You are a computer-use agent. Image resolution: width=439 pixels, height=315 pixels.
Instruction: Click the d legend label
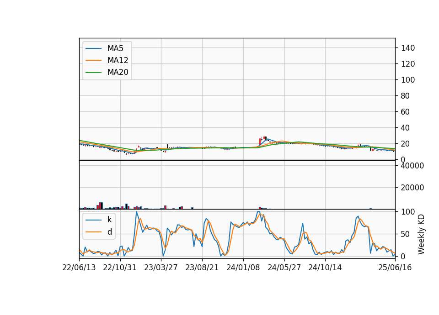click(x=109, y=232)
